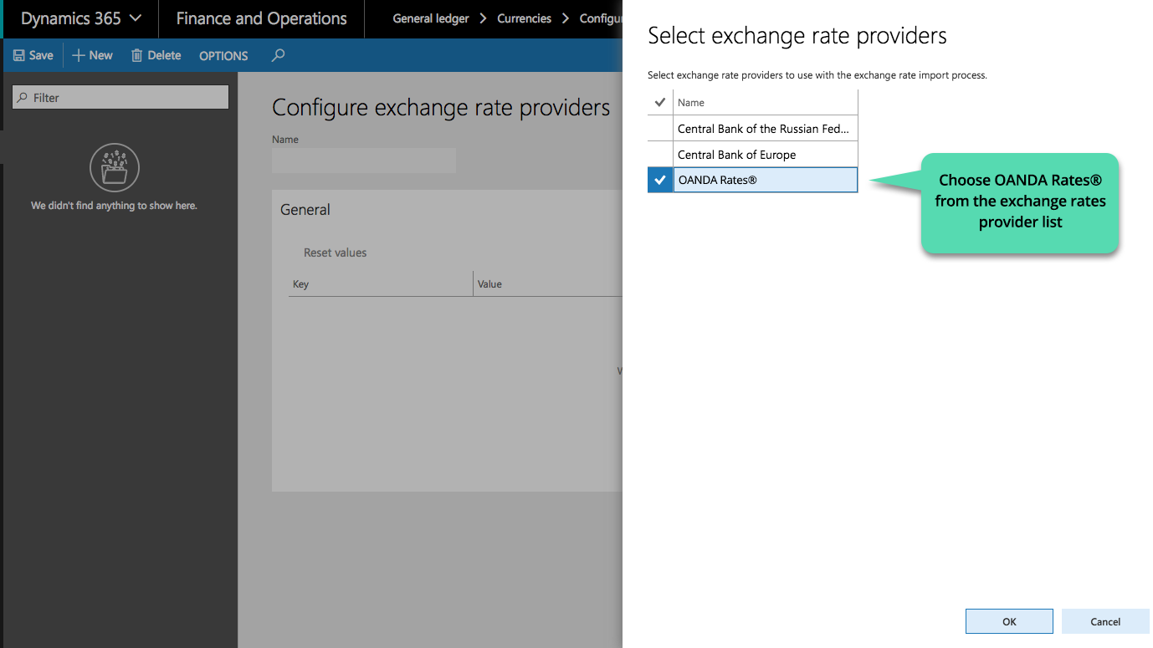The width and height of the screenshot is (1153, 648).
Task: Open the Currencies breadcrumb
Action: point(524,18)
